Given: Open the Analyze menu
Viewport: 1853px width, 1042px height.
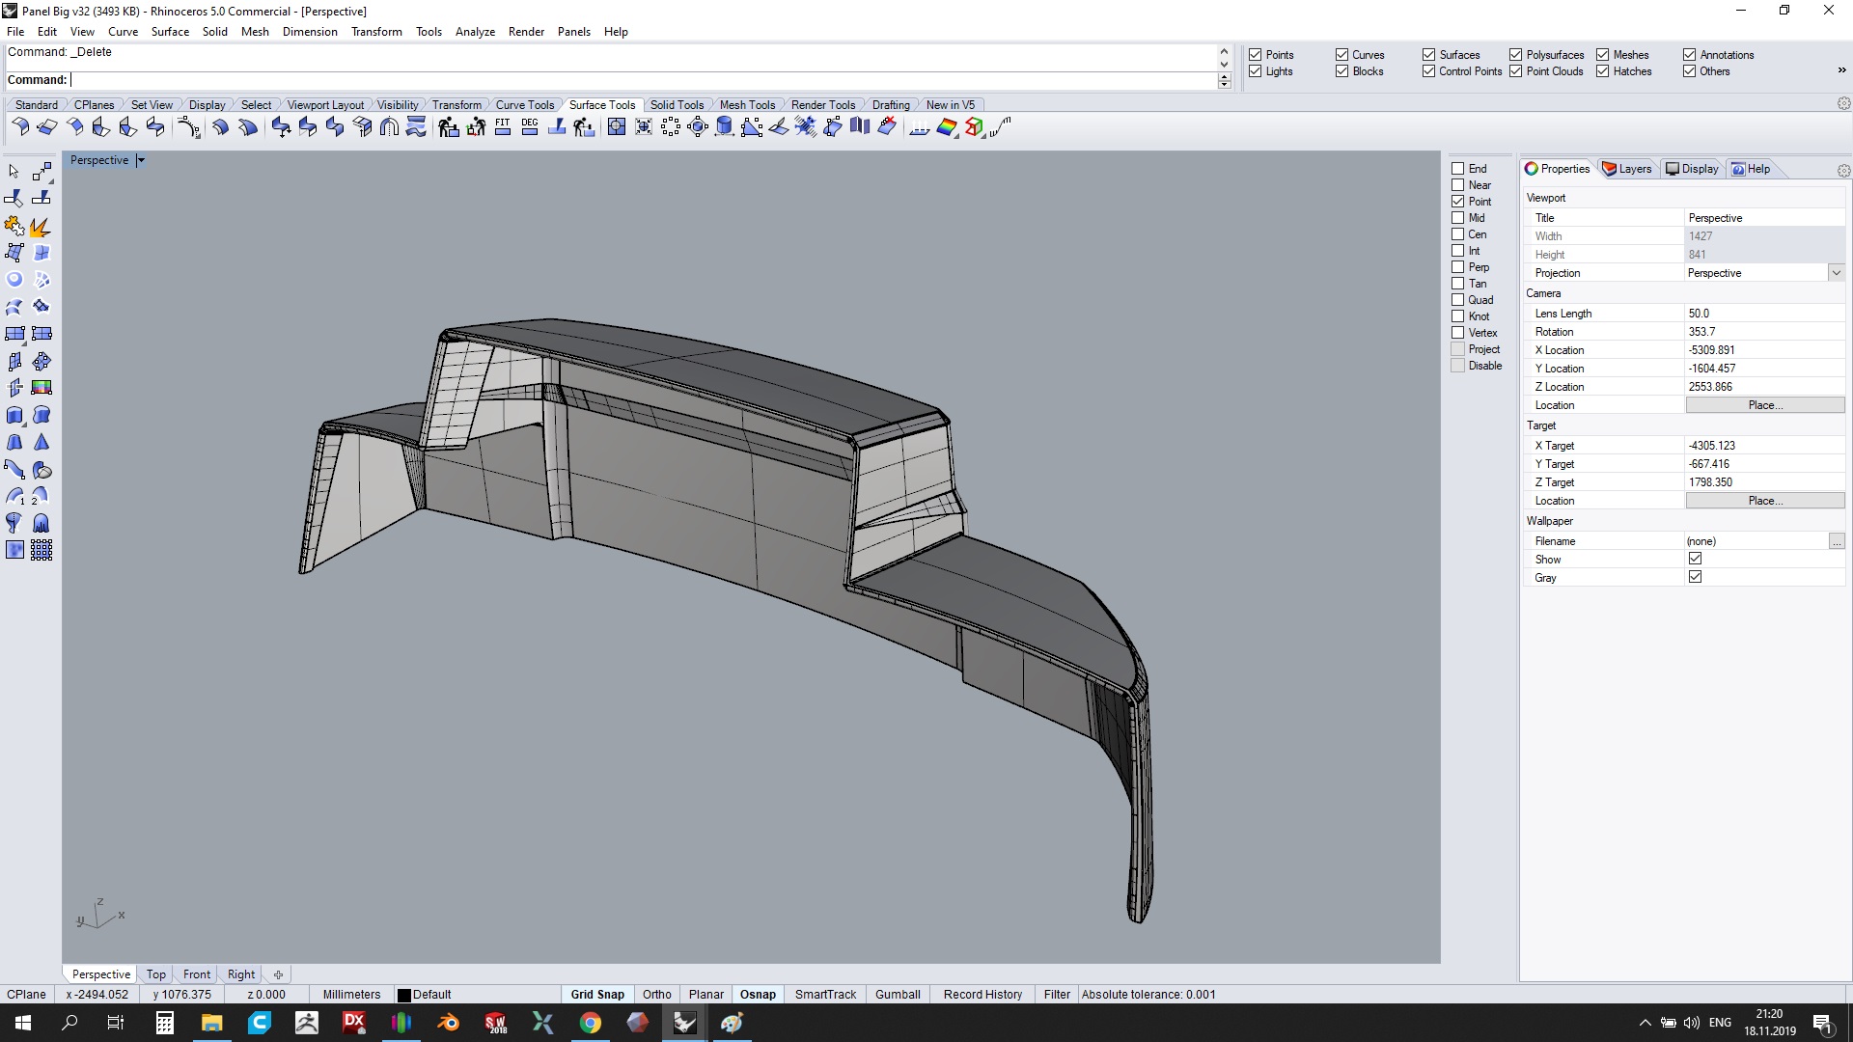Looking at the screenshot, I should pyautogui.click(x=475, y=32).
